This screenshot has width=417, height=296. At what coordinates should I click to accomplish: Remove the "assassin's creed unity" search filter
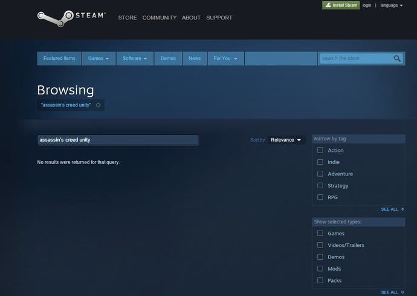tap(98, 105)
